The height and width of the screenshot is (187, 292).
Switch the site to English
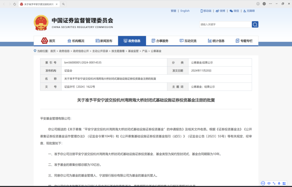[x=185, y=11]
